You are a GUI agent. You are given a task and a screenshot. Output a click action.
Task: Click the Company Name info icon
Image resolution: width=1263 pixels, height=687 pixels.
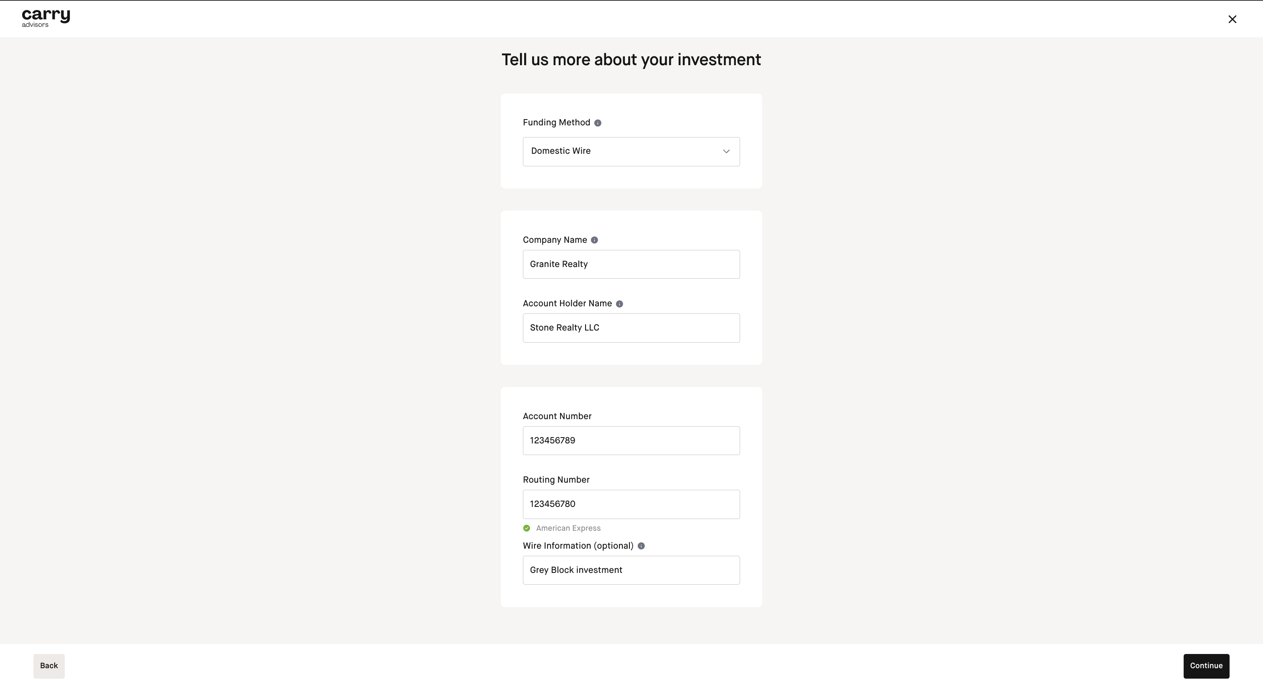594,240
